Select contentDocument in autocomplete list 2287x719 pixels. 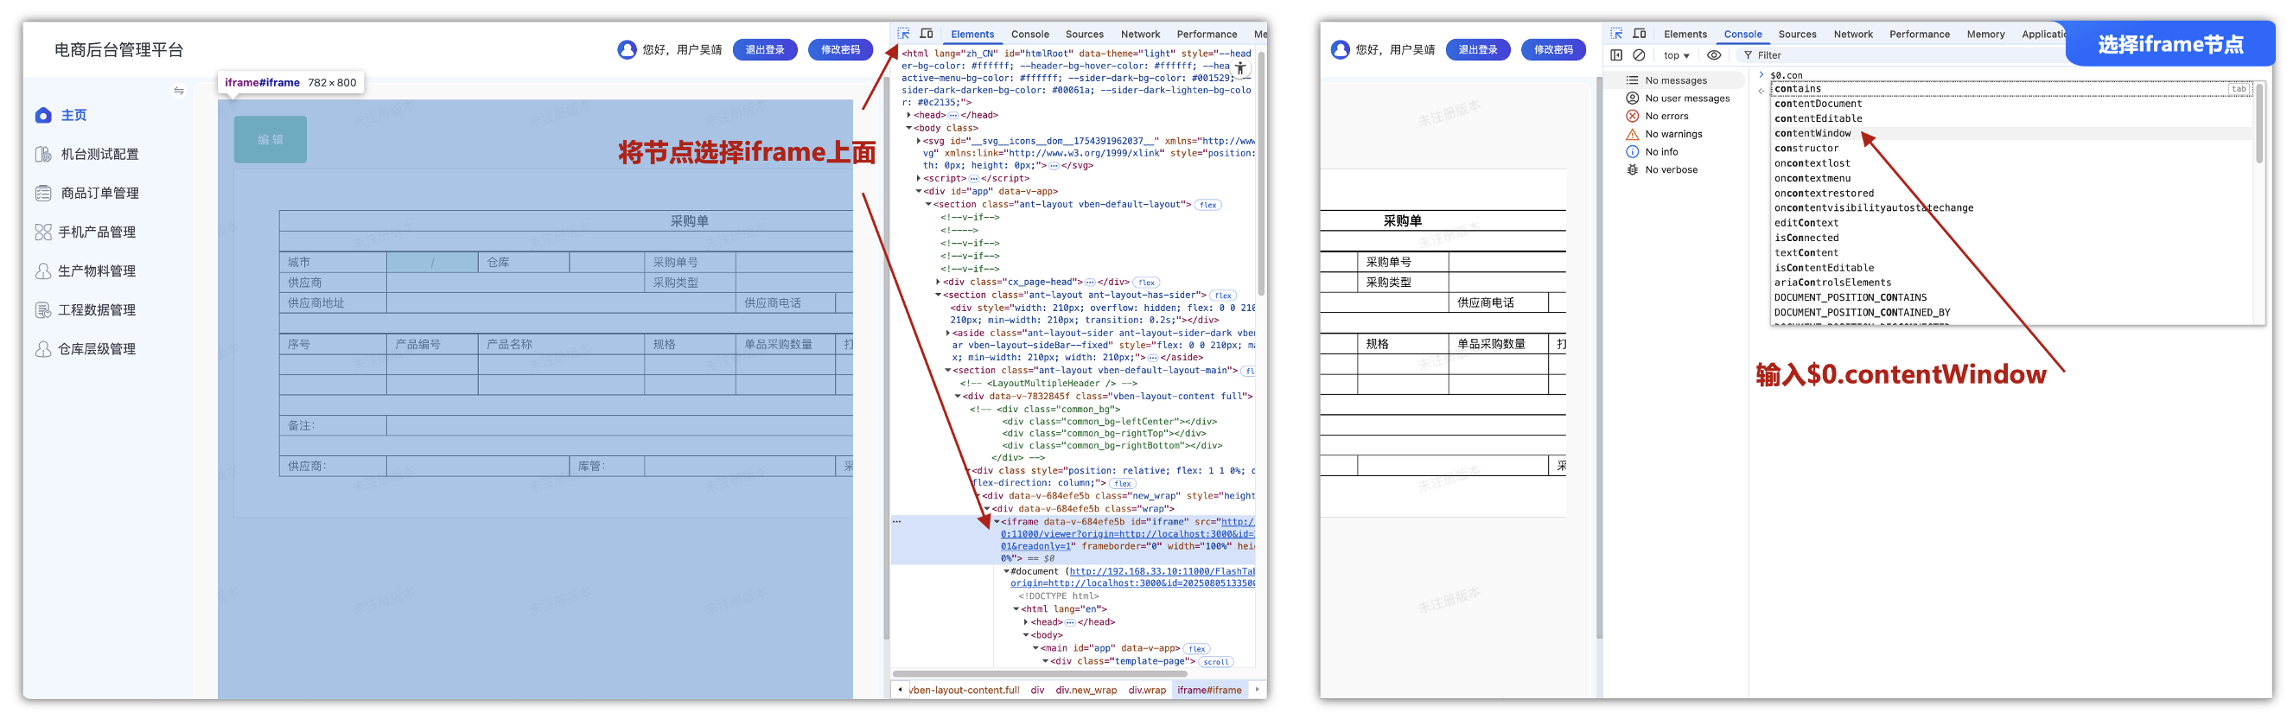1818,104
